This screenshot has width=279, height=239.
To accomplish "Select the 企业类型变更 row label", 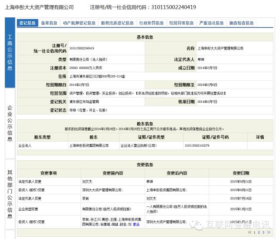I will coord(28,209).
